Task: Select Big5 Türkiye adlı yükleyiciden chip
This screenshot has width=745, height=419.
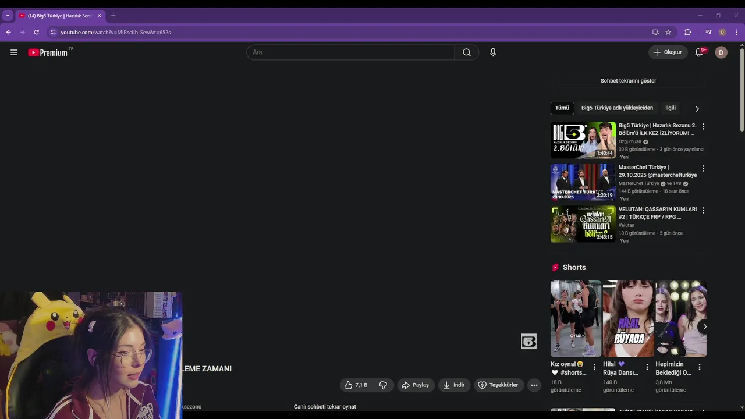Action: tap(617, 108)
